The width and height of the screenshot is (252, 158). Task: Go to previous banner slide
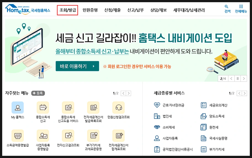(x=231, y=79)
